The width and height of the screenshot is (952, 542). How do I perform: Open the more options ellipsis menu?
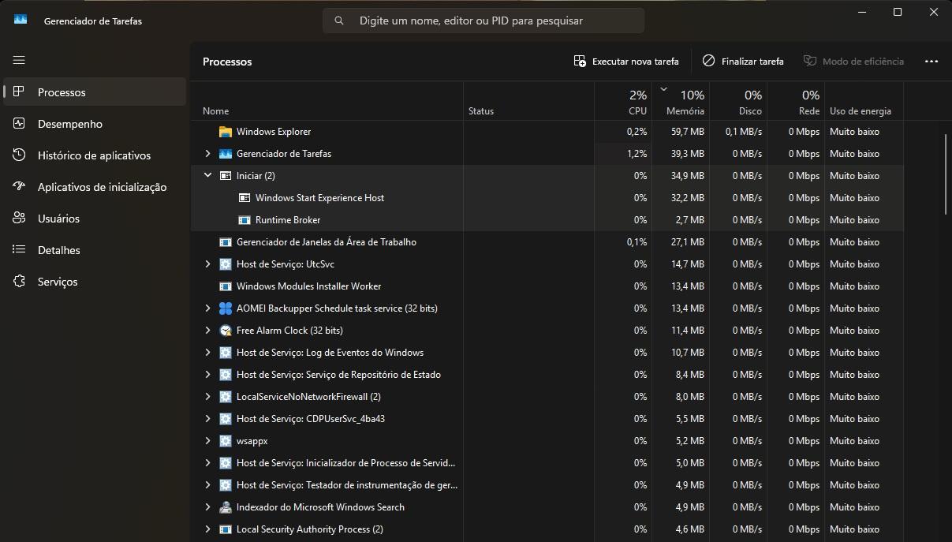coord(931,62)
